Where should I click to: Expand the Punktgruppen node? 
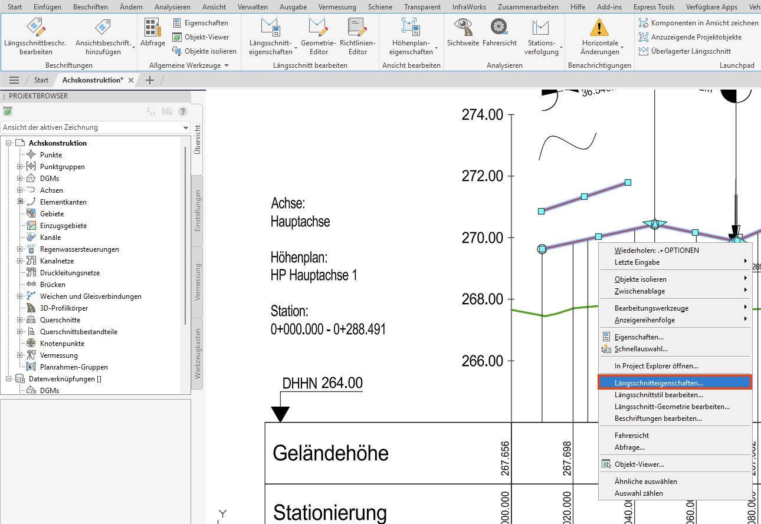20,167
